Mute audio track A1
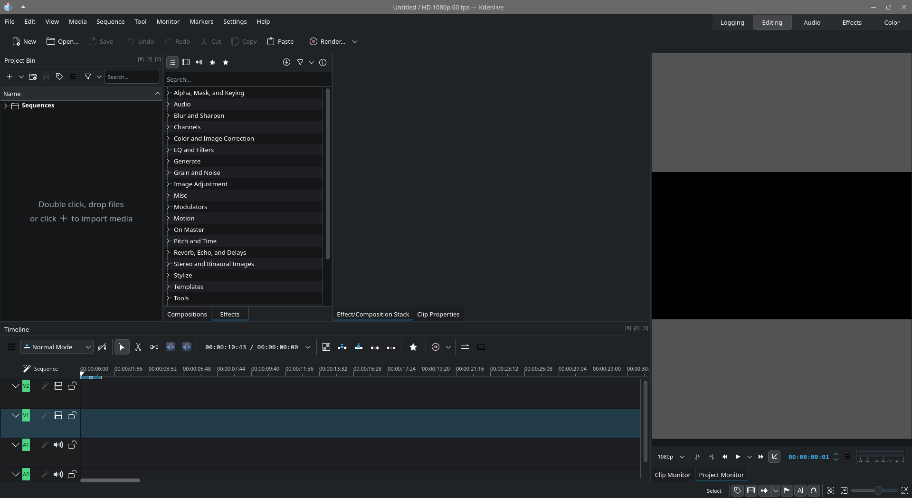 pos(58,445)
